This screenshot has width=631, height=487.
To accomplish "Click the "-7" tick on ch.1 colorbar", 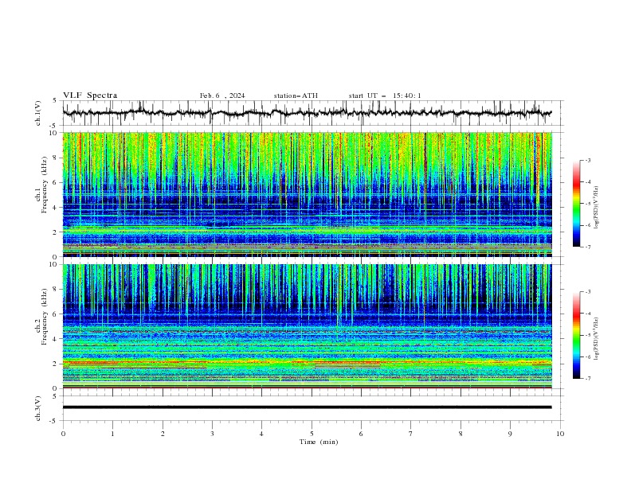I will pyautogui.click(x=588, y=247).
